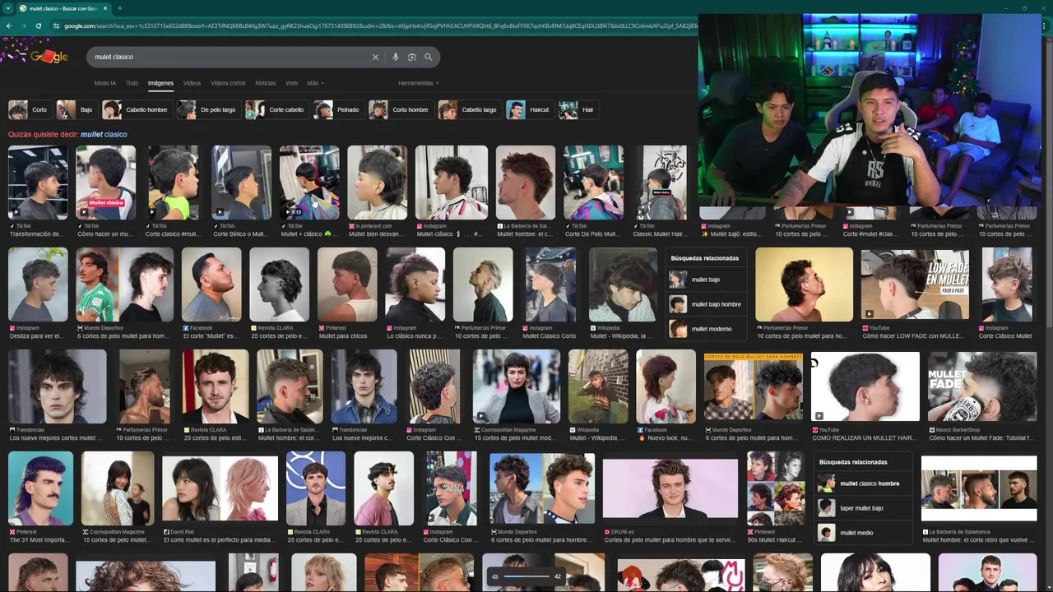The height and width of the screenshot is (592, 1053).
Task: Click the browser forward arrow
Action: click(23, 25)
